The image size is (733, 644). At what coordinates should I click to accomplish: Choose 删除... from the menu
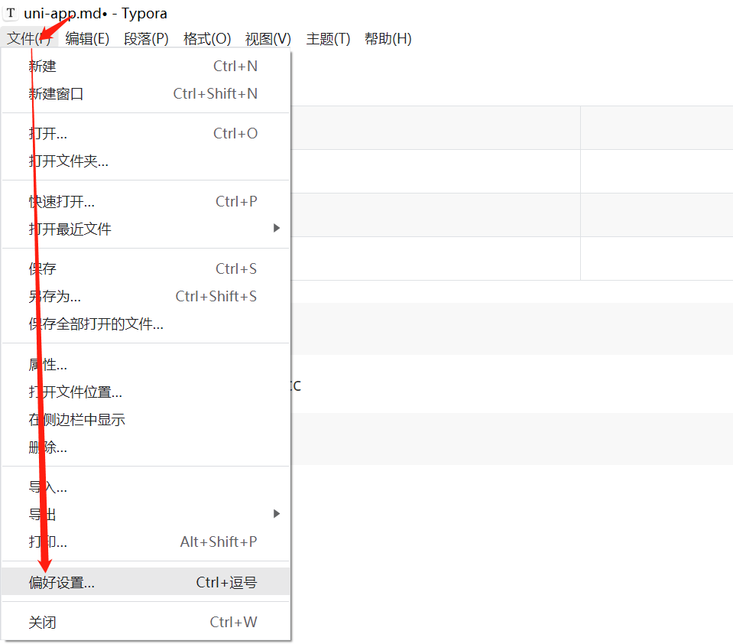(146, 447)
